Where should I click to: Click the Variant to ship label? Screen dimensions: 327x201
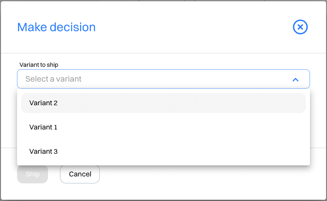click(x=39, y=65)
